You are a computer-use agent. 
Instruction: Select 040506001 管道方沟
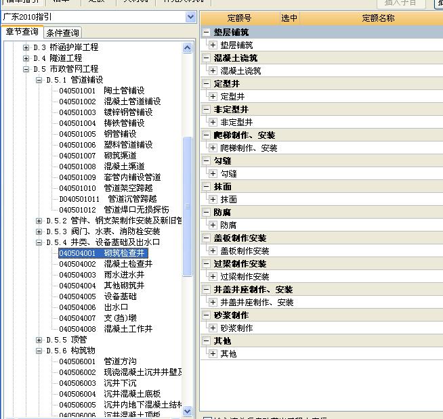click(98, 361)
